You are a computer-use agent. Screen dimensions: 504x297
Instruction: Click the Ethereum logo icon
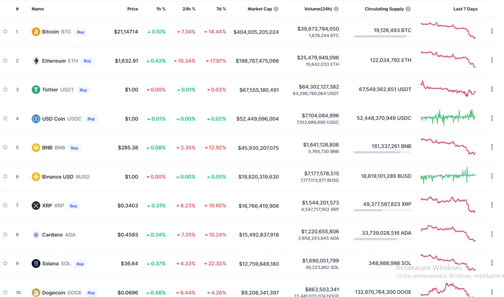click(x=36, y=61)
